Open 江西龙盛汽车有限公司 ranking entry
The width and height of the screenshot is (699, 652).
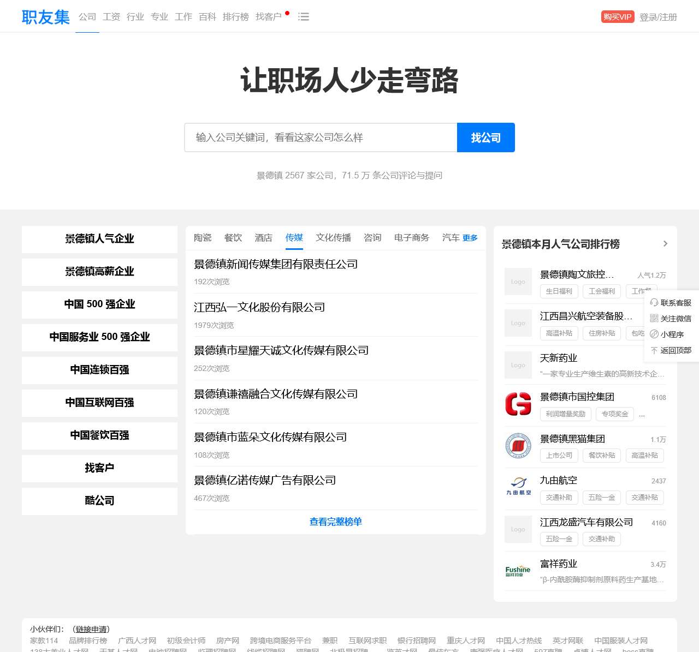click(x=587, y=522)
